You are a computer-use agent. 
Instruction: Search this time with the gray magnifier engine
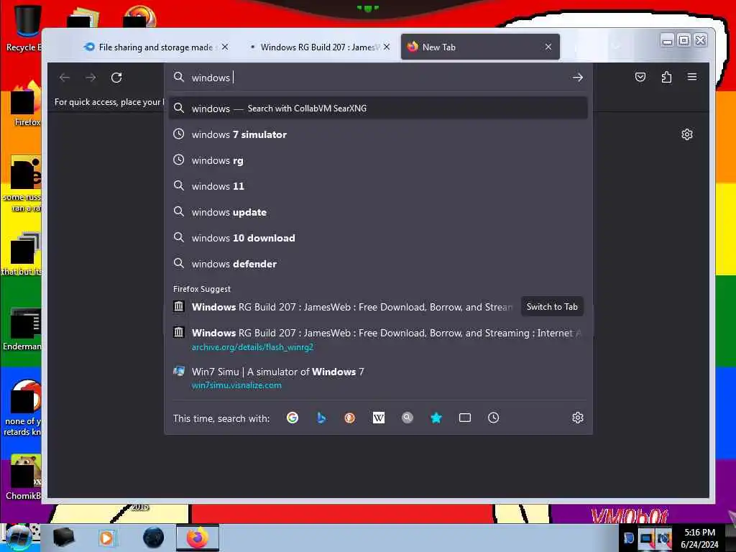click(x=408, y=418)
